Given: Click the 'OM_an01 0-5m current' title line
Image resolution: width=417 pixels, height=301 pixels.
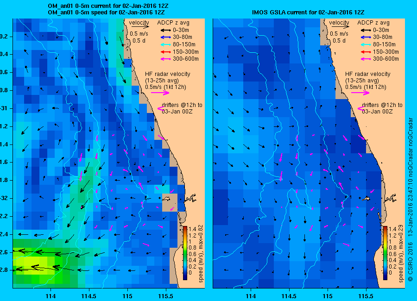Looking at the screenshot, I should [108, 6].
